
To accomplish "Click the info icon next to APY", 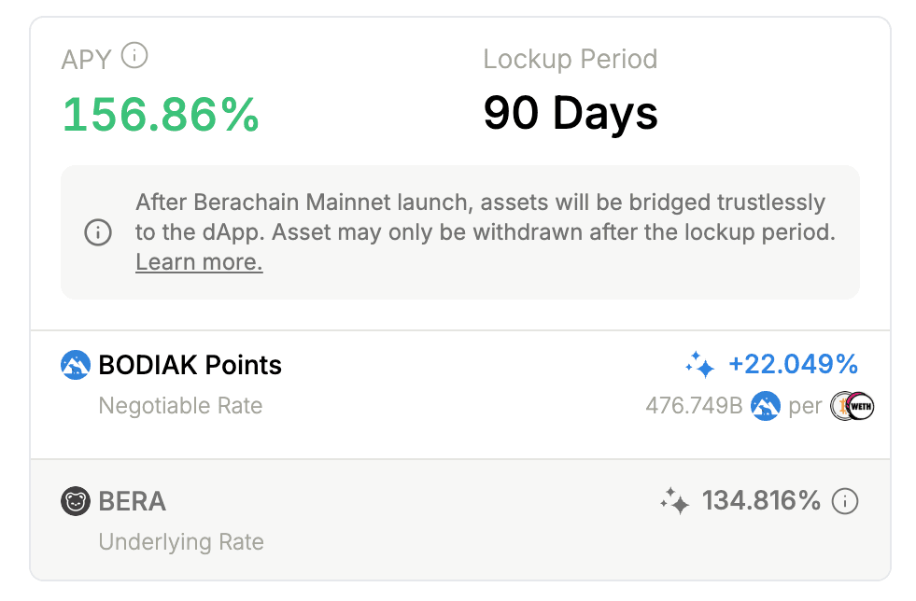I will (x=134, y=57).
